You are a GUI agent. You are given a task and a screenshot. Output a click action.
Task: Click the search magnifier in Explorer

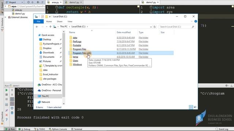pos(193,27)
